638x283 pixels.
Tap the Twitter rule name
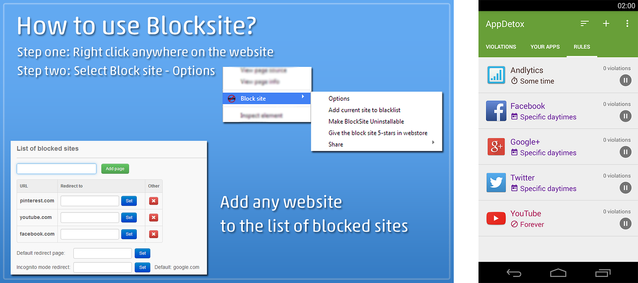click(x=522, y=178)
